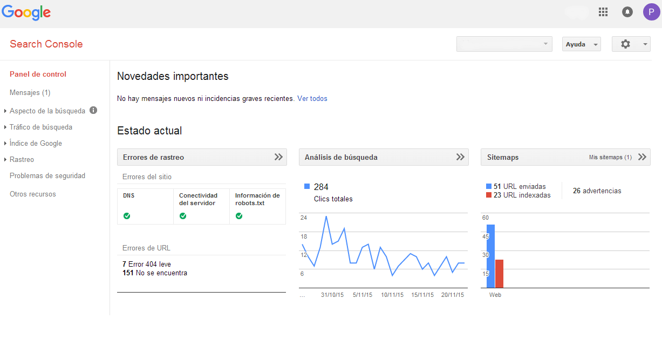Open the Ayuda dropdown

coord(582,44)
